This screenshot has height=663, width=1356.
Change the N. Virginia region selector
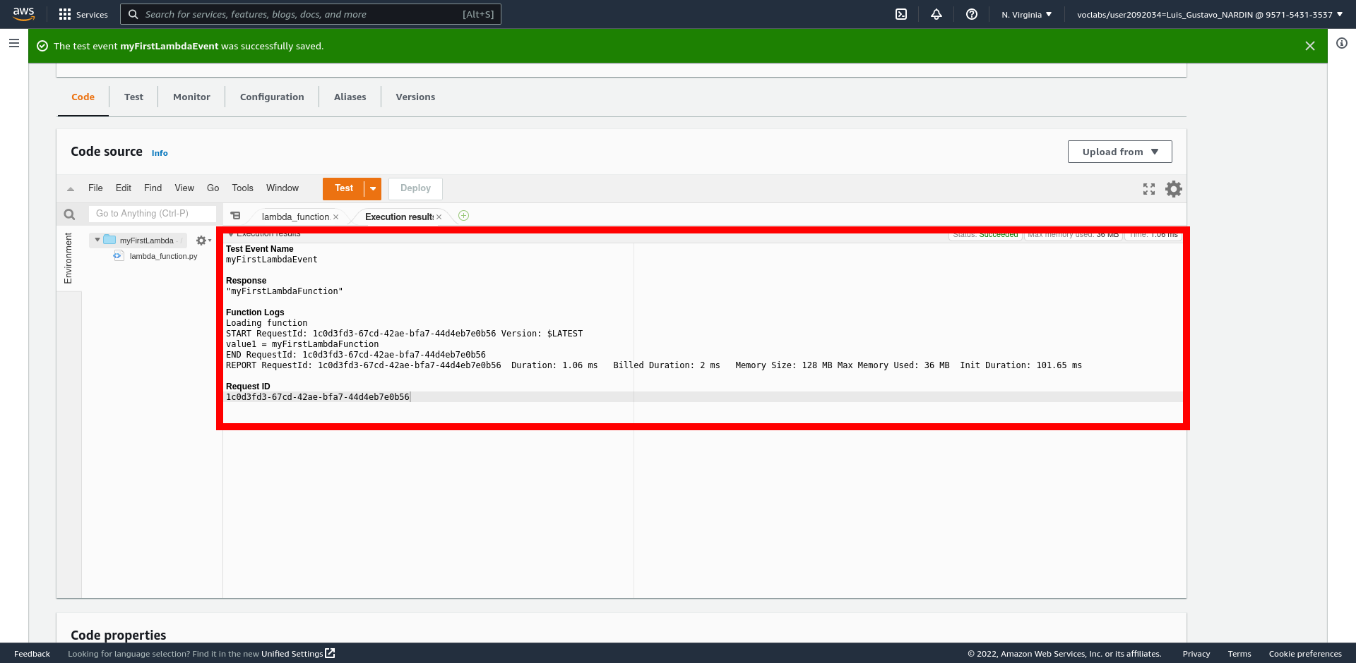tap(1026, 14)
